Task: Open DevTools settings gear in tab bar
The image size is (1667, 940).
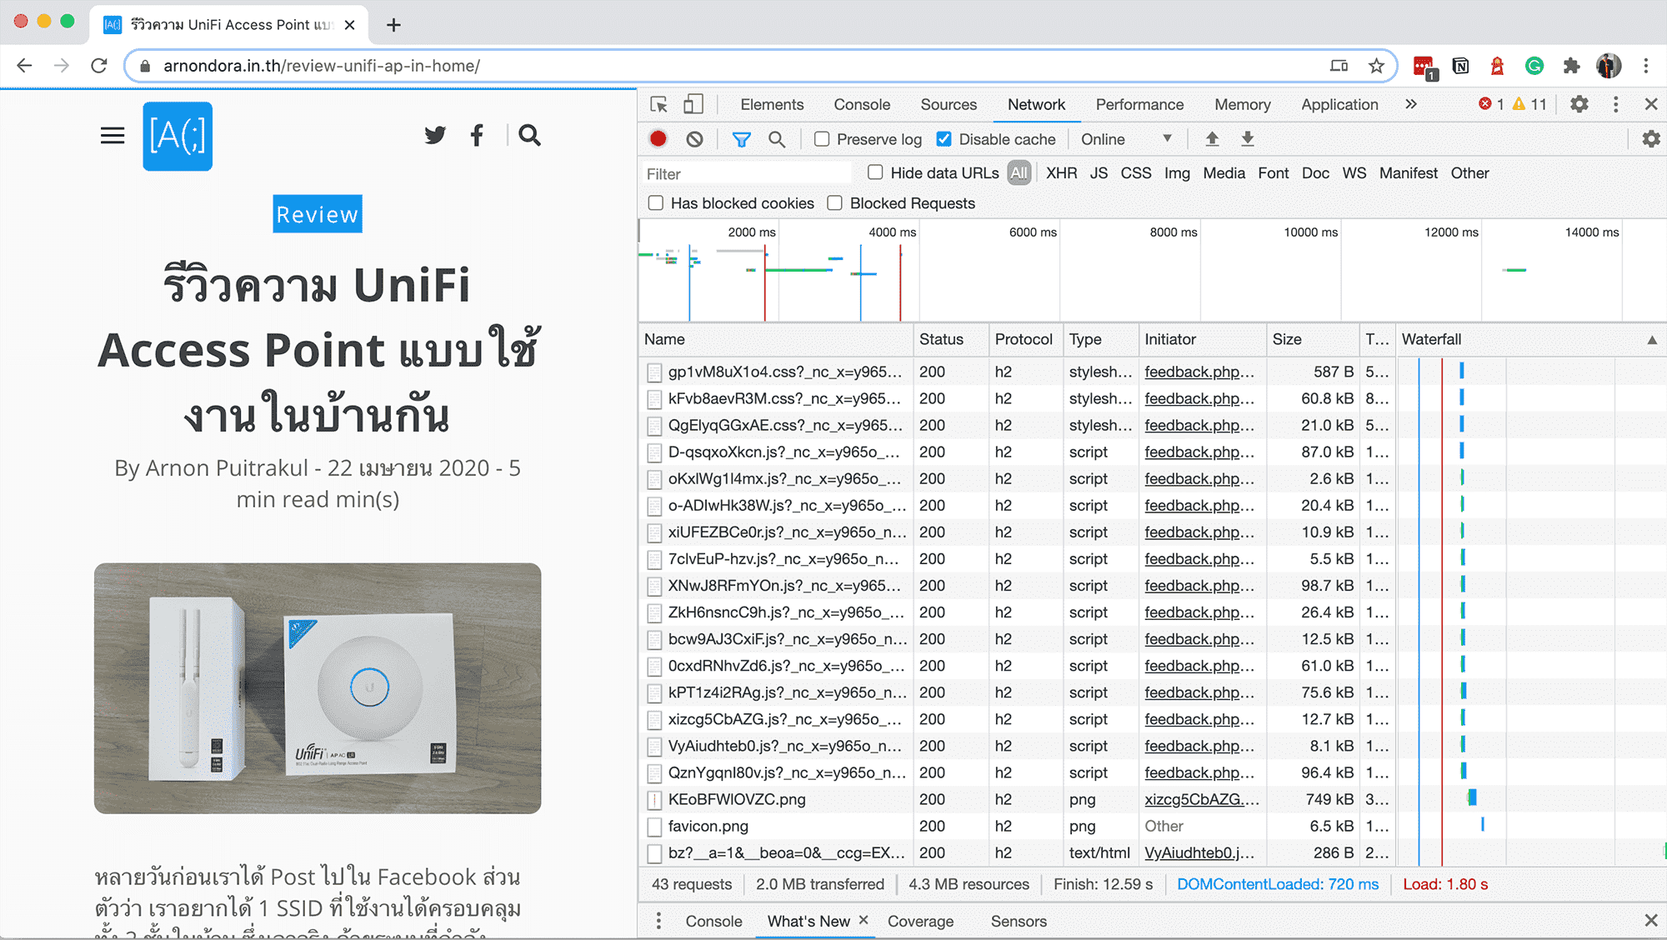Action: (1579, 104)
